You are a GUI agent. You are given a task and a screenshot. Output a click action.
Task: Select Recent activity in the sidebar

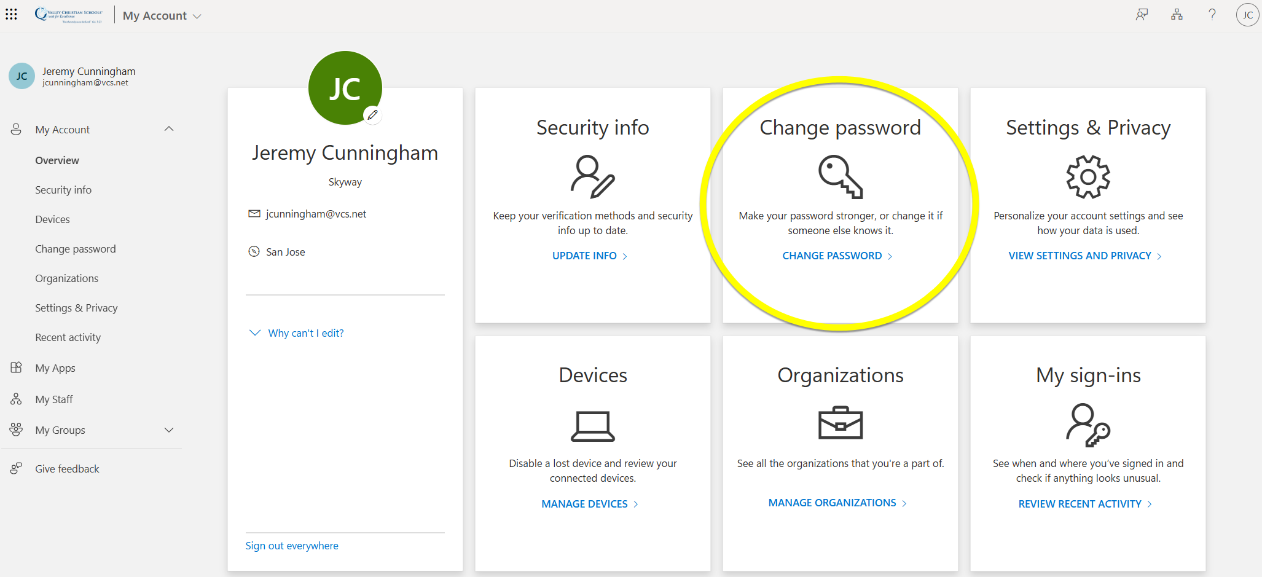coord(68,337)
